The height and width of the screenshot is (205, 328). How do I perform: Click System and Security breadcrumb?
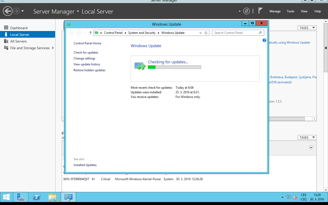click(x=142, y=33)
